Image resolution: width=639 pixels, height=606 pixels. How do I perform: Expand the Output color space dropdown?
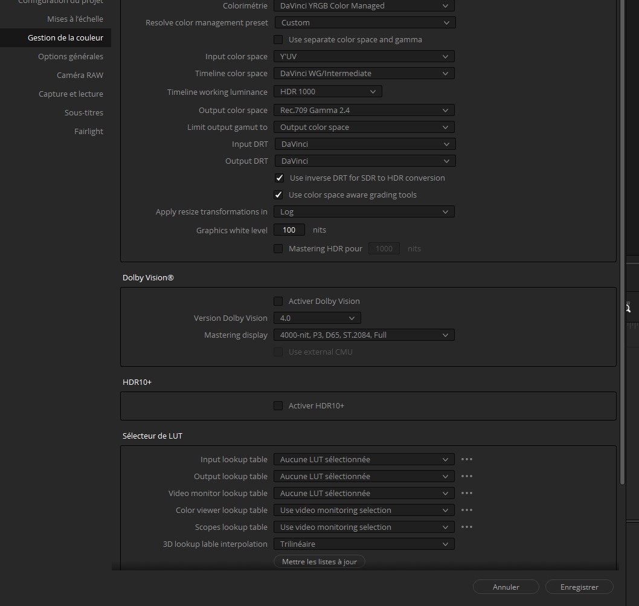pos(364,110)
